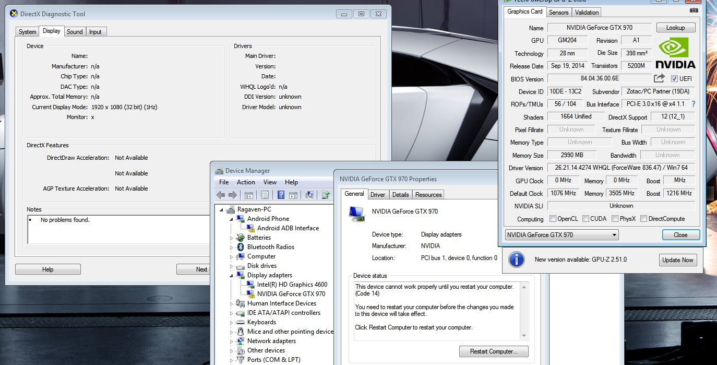Expand the Other devices node
The width and height of the screenshot is (717, 365).
click(x=232, y=350)
